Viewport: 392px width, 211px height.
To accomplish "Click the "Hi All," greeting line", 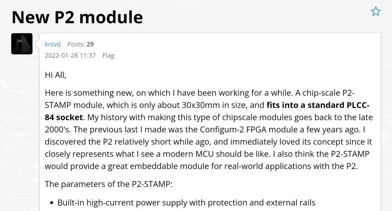I will (x=56, y=75).
